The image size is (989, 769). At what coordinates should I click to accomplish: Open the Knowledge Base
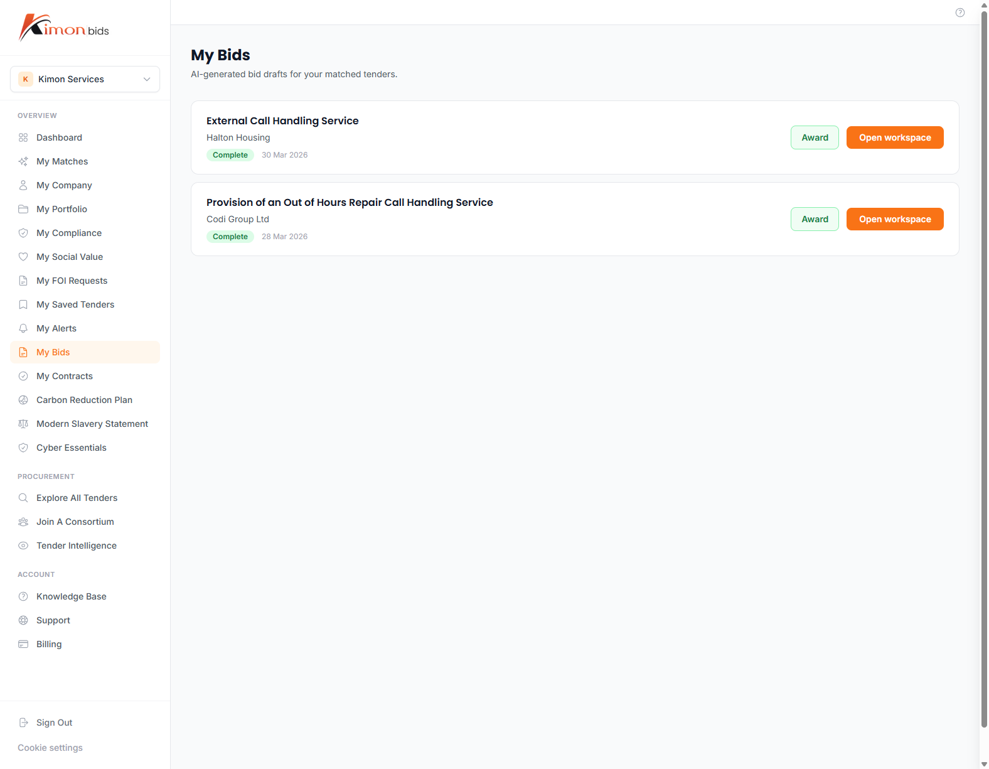(x=85, y=596)
